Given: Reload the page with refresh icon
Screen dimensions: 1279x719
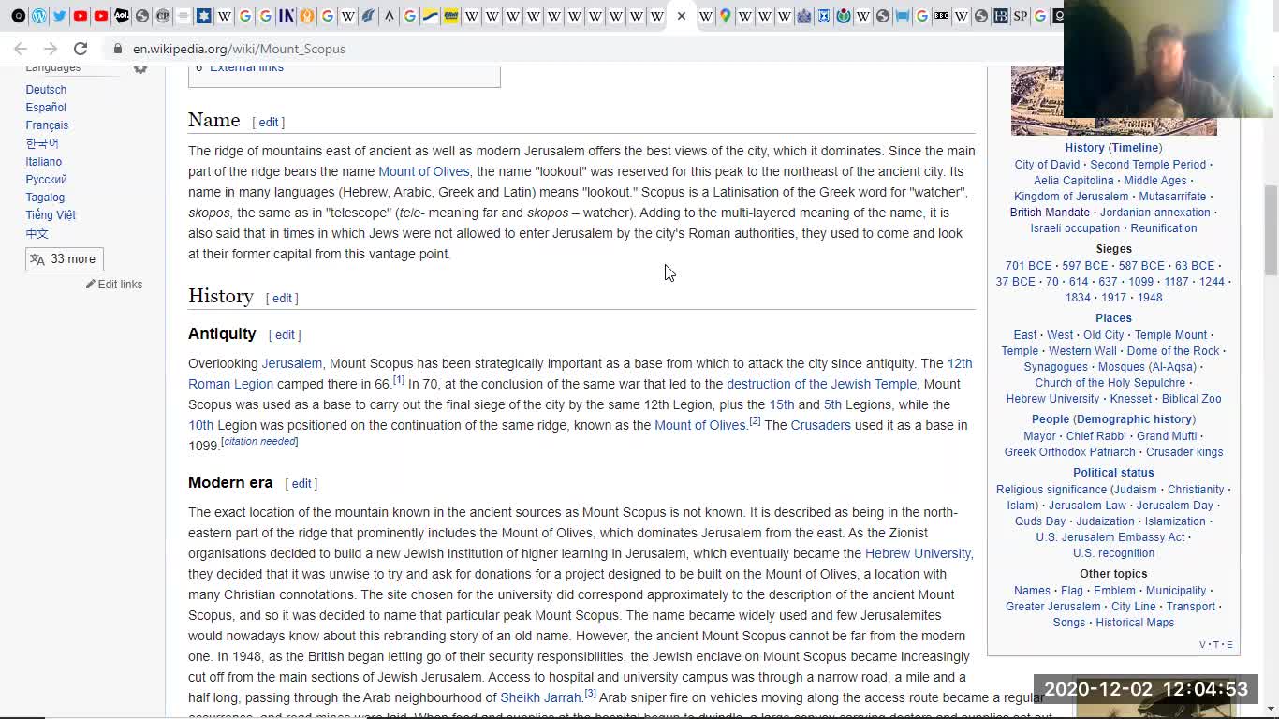Looking at the screenshot, I should (81, 49).
